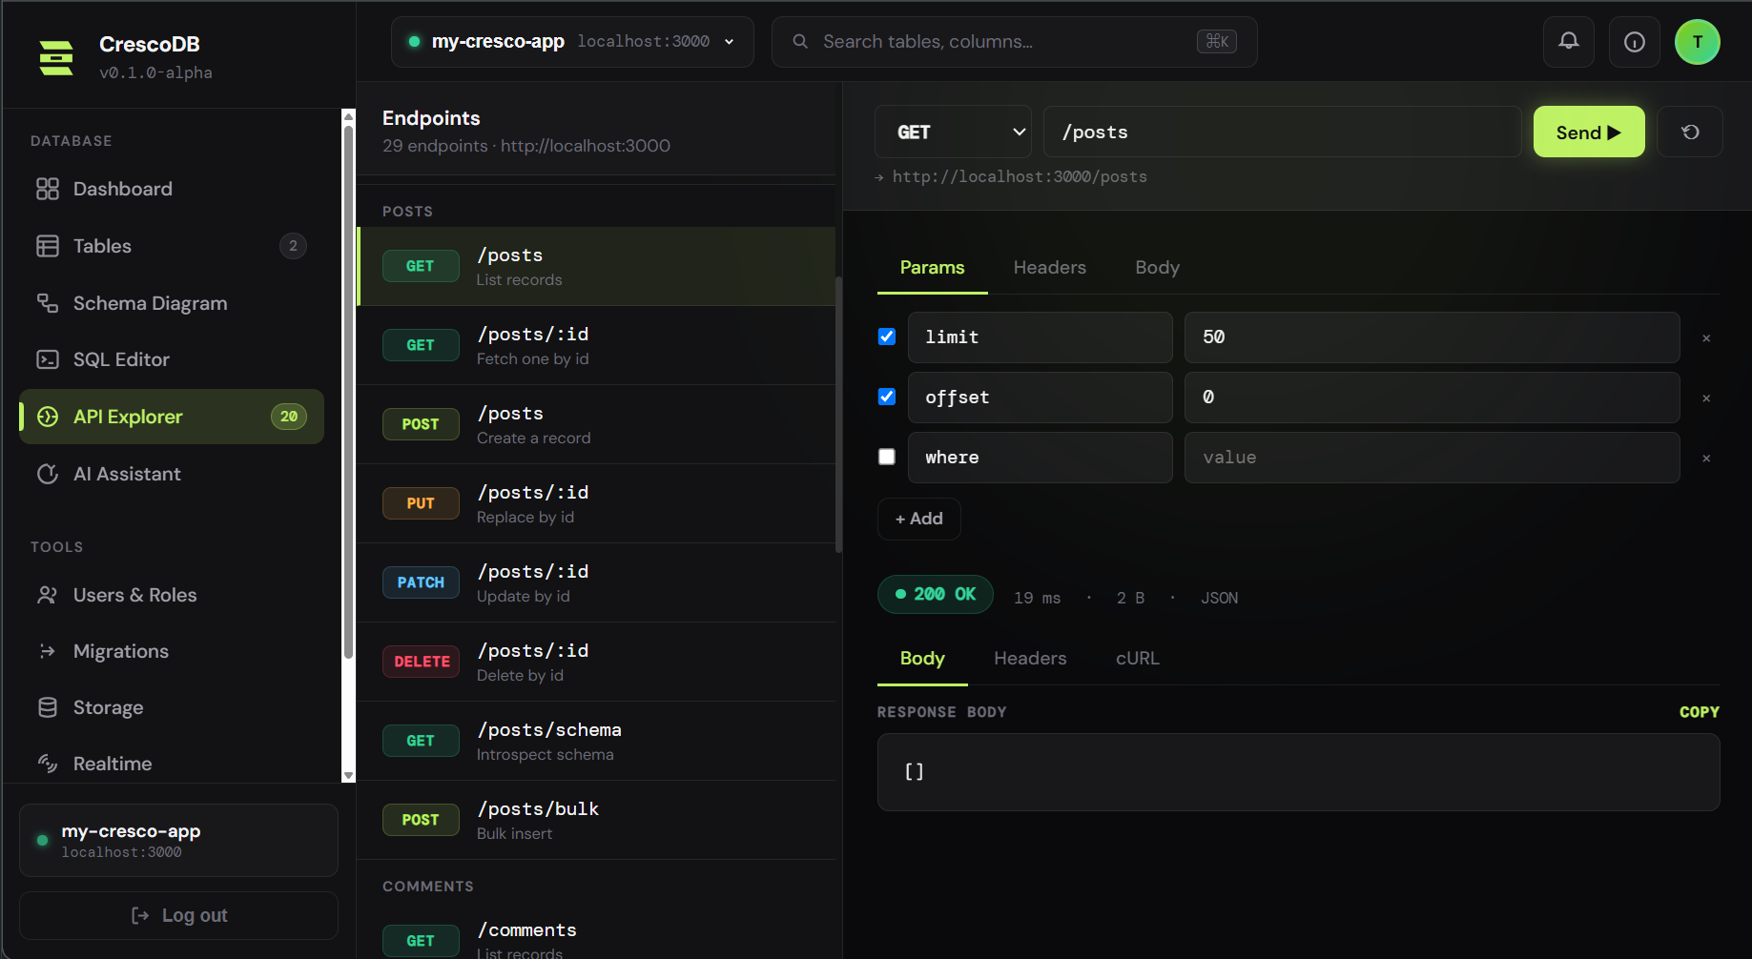Select the API Explorer sidebar icon
The width and height of the screenshot is (1752, 959).
pyautogui.click(x=48, y=417)
